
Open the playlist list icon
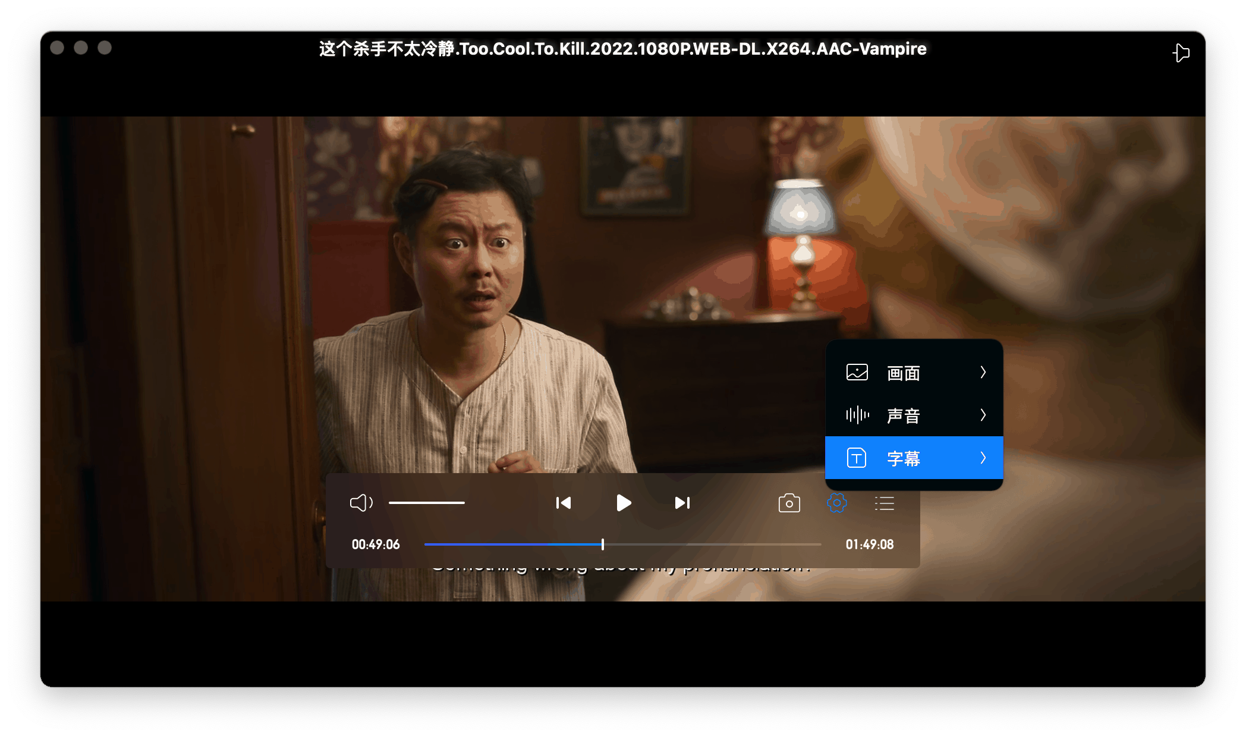884,503
